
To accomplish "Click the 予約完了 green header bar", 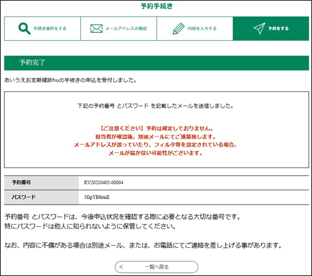I will click(x=157, y=63).
